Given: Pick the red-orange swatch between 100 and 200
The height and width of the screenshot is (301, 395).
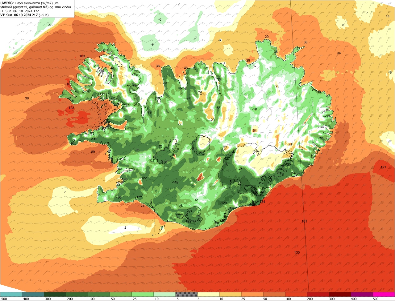Looking at the screenshot, I should [296, 294].
